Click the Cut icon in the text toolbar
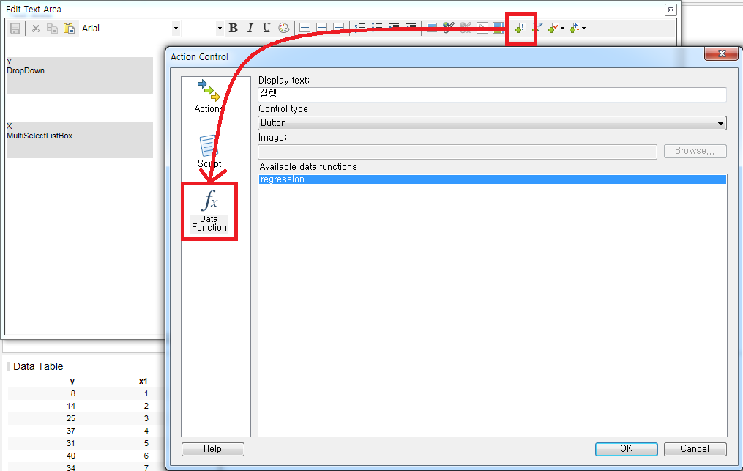Viewport: 743px width, 471px height. tap(35, 28)
